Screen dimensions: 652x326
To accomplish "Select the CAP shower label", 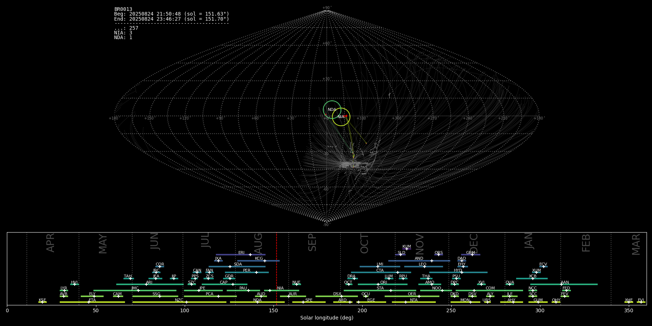I will tap(224, 283).
